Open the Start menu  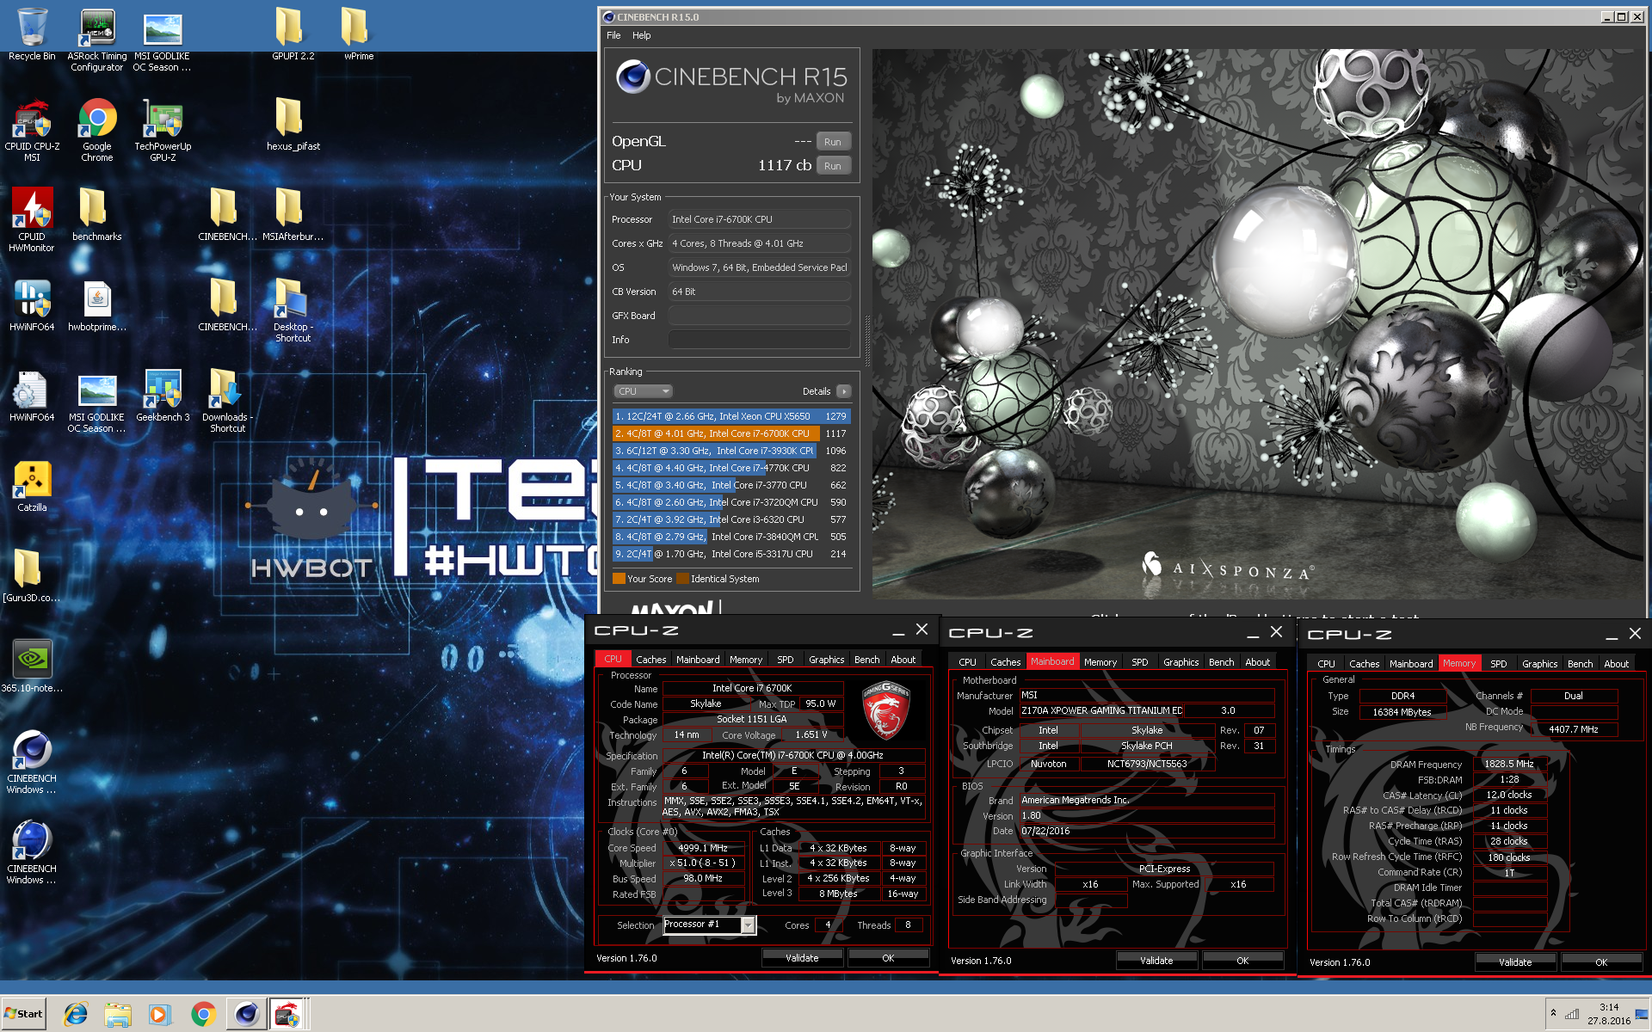coord(23,1014)
